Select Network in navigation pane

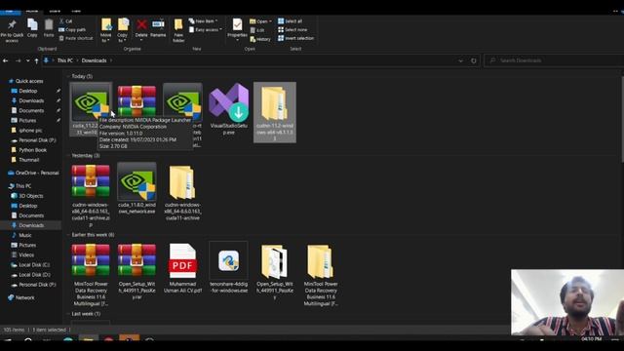pyautogui.click(x=24, y=298)
